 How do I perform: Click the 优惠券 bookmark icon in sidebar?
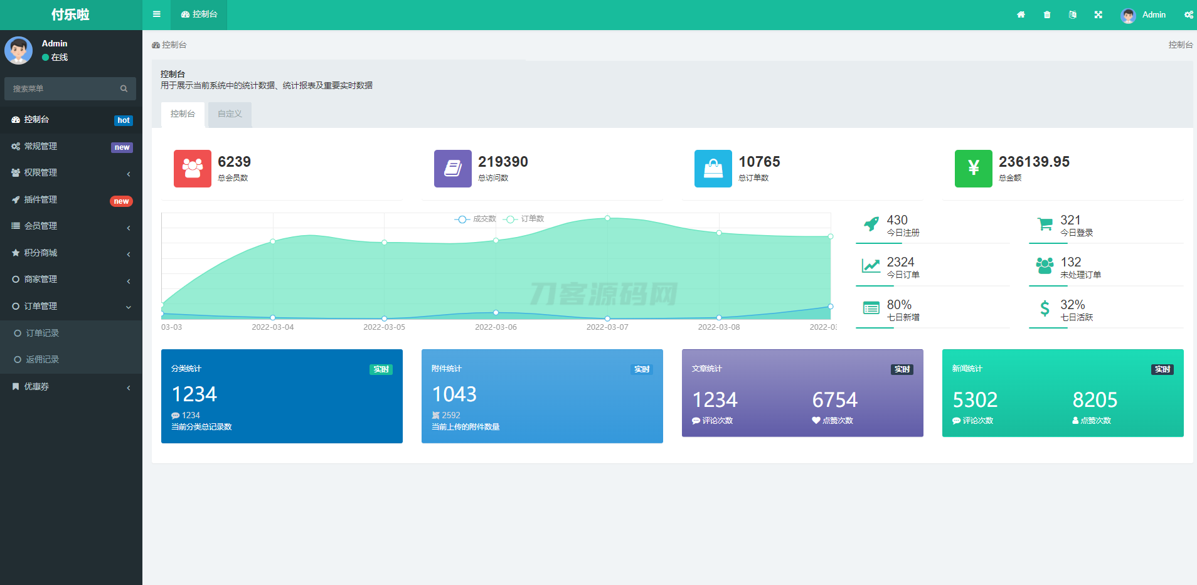[15, 386]
